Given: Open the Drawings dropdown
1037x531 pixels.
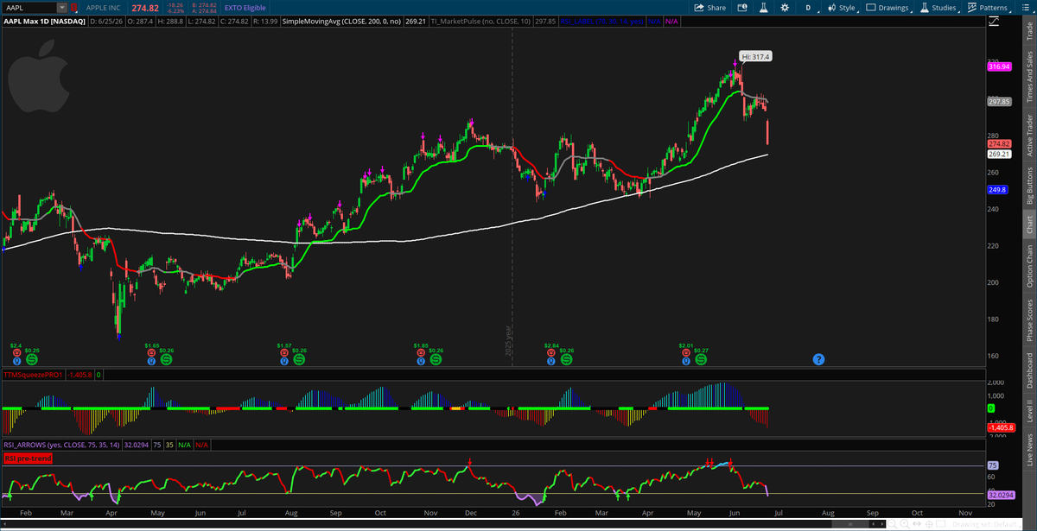Looking at the screenshot, I should tap(887, 7).
